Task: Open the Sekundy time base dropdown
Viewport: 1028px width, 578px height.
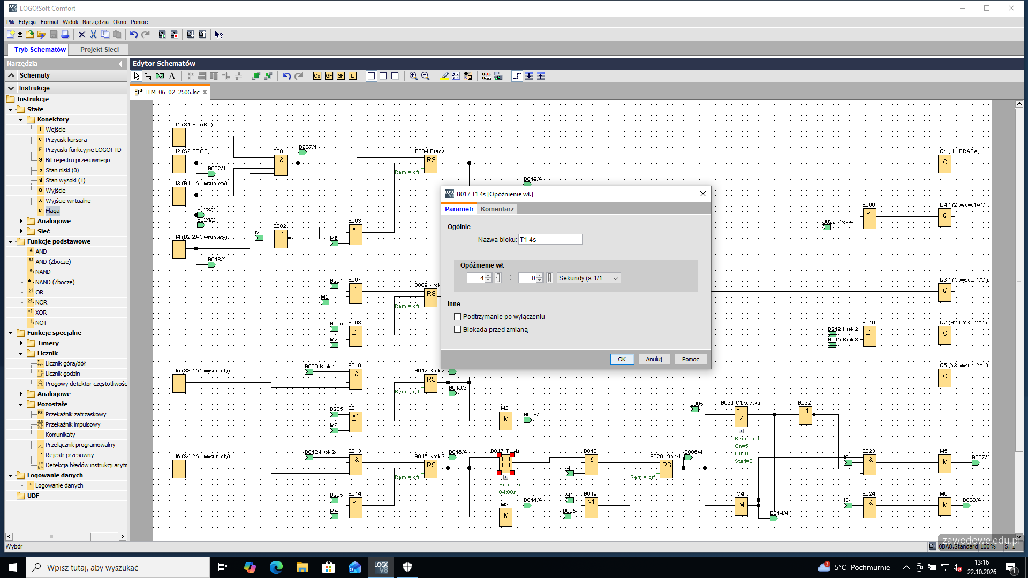Action: pos(588,278)
